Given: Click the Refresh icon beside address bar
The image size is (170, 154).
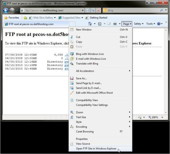Looking at the screenshot, I should pyautogui.click(x=93, y=10).
